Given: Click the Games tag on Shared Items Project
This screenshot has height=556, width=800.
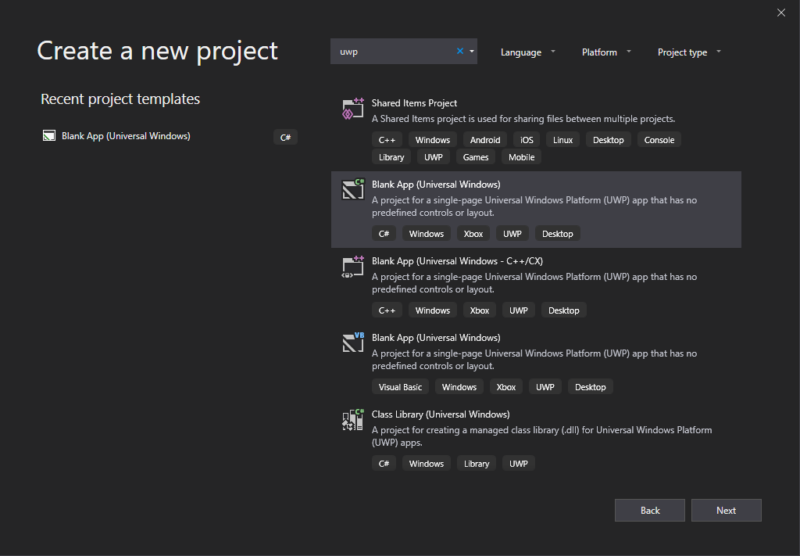Looking at the screenshot, I should tap(475, 156).
